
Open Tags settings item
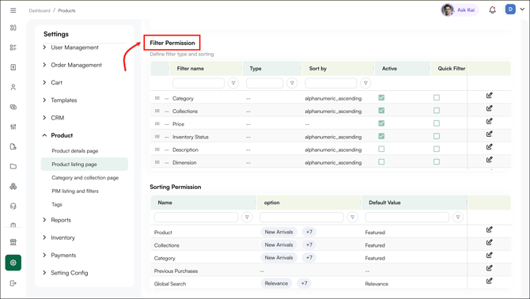[57, 204]
